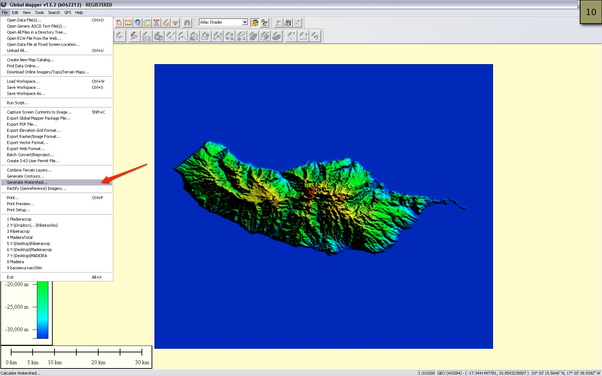602x376 pixels.
Task: Click the yellow down-arrow zoom icon
Action: [x=175, y=22]
